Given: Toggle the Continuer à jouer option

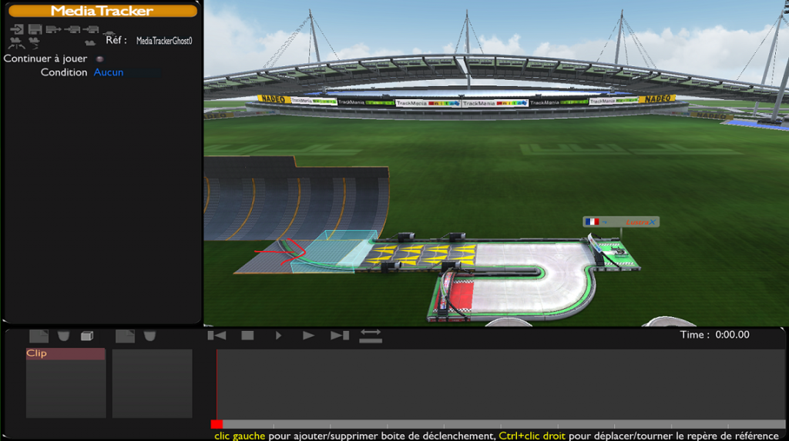Looking at the screenshot, I should tap(99, 58).
